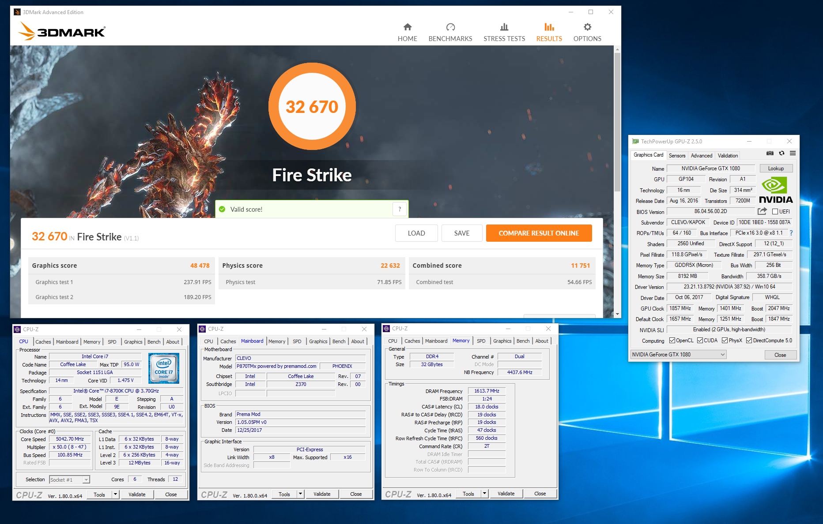Click the DRAM Frequency value in CPU-Z
The height and width of the screenshot is (524, 823).
pos(487,391)
